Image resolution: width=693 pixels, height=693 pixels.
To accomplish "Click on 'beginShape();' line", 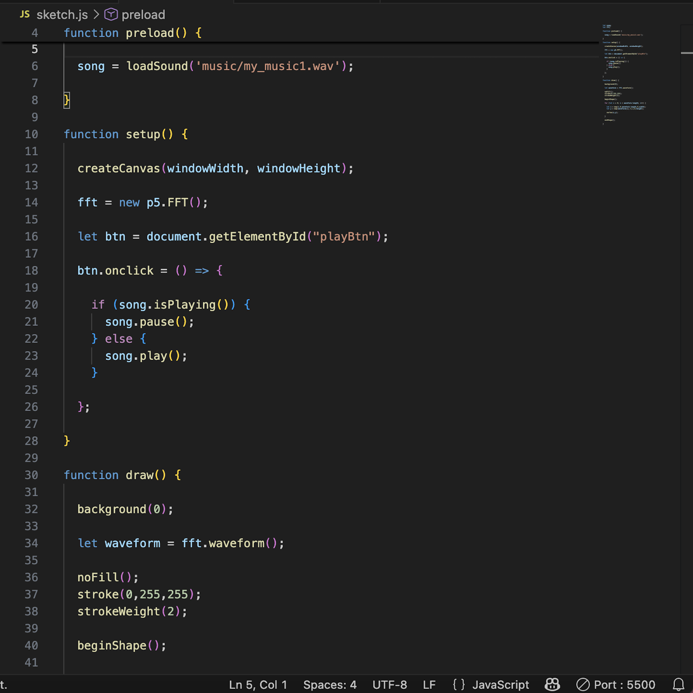I will tap(122, 645).
